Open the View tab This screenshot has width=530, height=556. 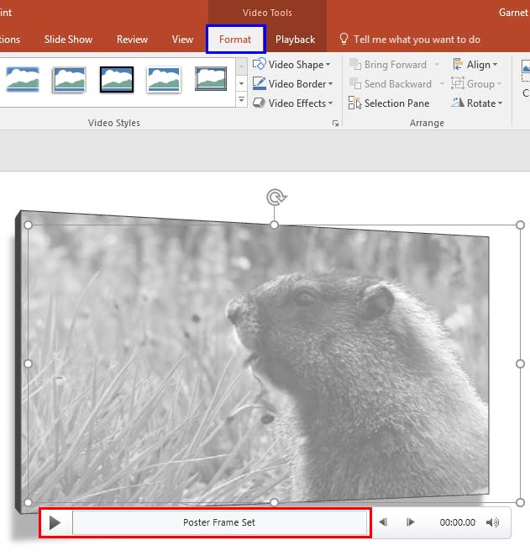tap(182, 40)
